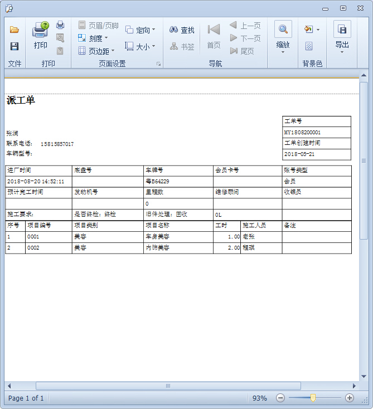Click the 93% zoom level text
373x409 pixels.
[259, 398]
